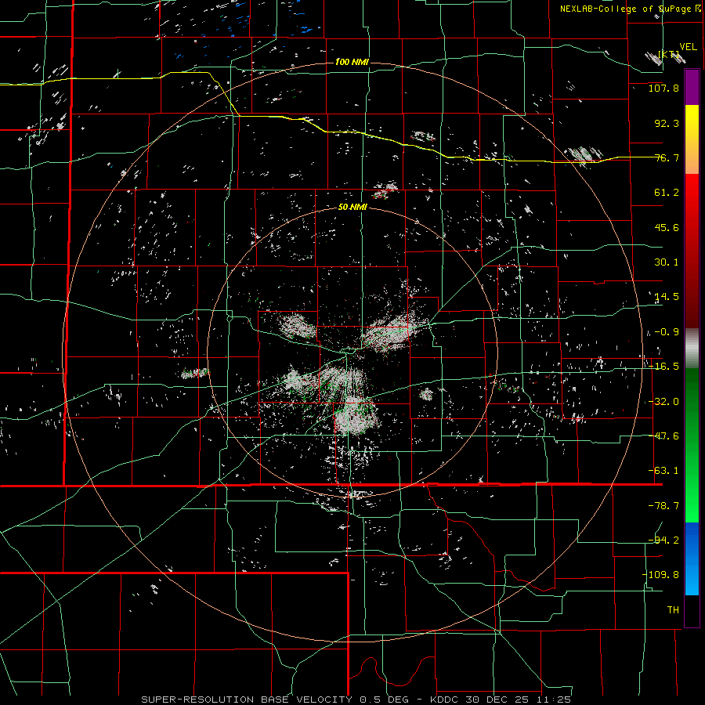
Task: Click the 14.5 velocity scale value
Action: tap(667, 297)
